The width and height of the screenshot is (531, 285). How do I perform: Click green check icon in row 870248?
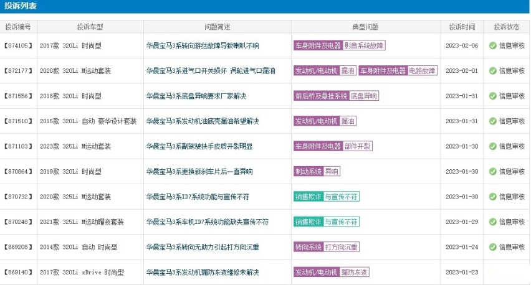[493, 222]
